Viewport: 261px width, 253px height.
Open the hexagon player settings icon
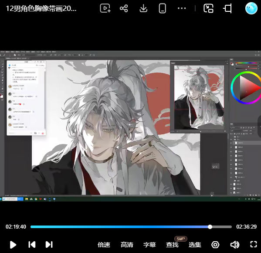pos(215,245)
